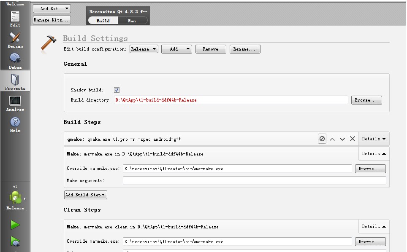Move qmake step down
Viewport: 407px width, 252px height.
coord(342,139)
